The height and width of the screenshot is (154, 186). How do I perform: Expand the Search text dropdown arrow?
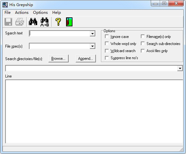click(x=92, y=34)
